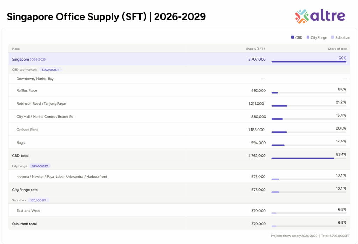Click the Share of total header
Viewport: 358px width, 244px height.
point(337,49)
